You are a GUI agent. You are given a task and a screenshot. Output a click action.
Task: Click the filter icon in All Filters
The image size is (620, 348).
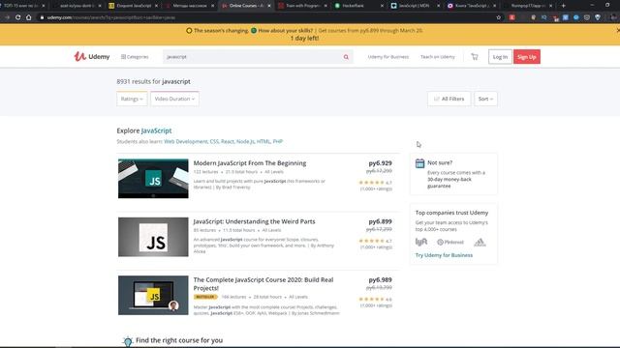click(x=437, y=99)
